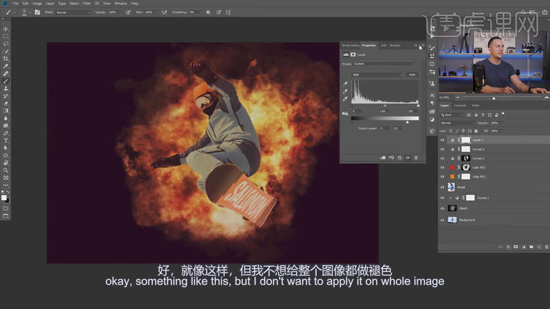Select the Move tool
550x309 pixels.
point(6,29)
